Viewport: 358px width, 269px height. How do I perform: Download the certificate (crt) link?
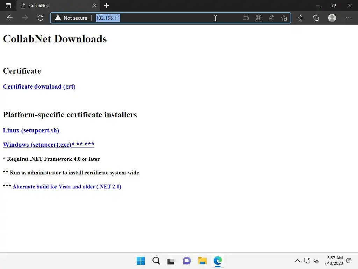(x=39, y=87)
